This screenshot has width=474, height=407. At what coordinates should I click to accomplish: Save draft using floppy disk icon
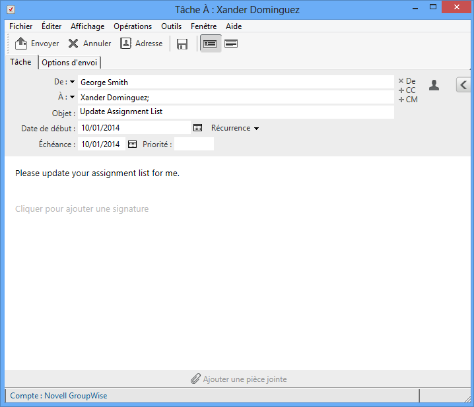[x=182, y=44]
